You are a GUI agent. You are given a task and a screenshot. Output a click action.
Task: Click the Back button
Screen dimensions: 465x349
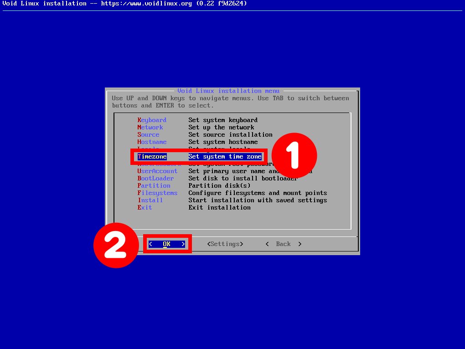pyautogui.click(x=283, y=244)
